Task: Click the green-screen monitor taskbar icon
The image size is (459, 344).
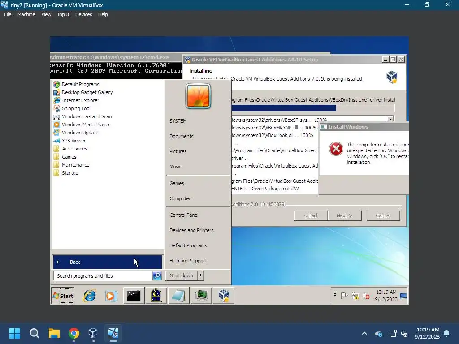Action: [201, 296]
